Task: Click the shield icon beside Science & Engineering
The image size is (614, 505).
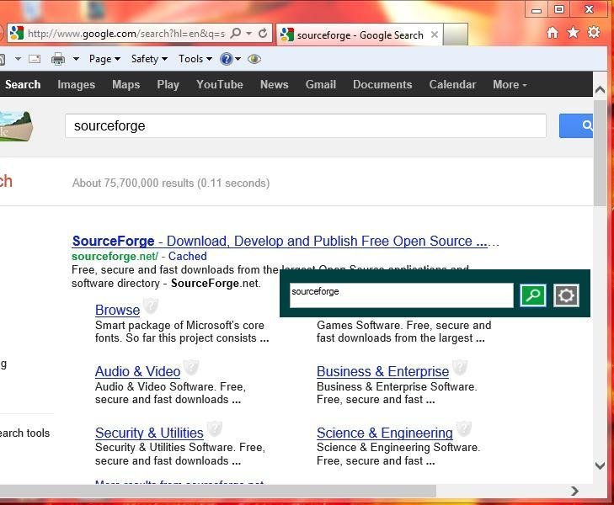Action: tap(463, 428)
